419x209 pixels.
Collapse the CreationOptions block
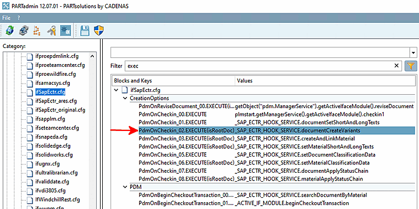[x=125, y=98]
